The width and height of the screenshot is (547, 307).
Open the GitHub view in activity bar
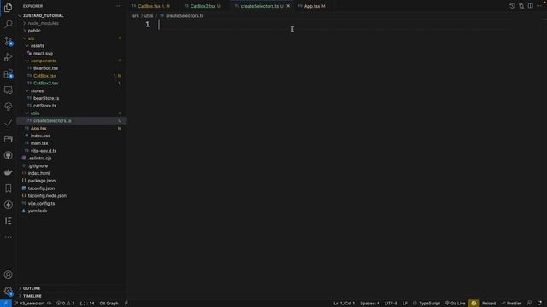click(8, 155)
